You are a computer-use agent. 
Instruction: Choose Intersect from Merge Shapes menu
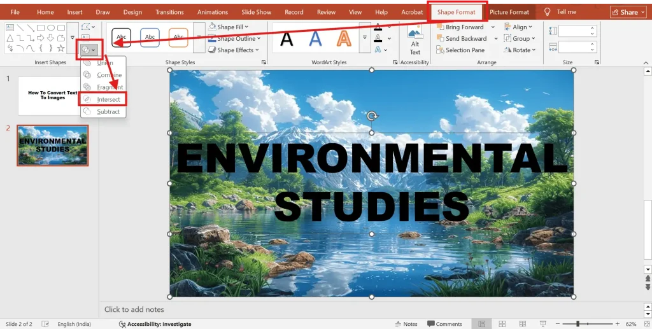point(108,99)
